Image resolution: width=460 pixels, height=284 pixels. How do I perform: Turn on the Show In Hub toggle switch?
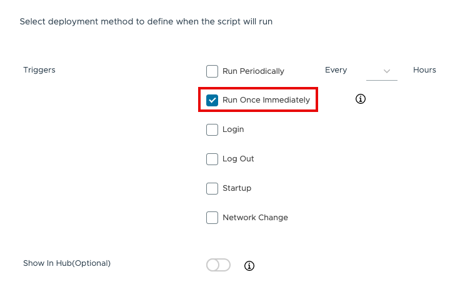(x=218, y=265)
